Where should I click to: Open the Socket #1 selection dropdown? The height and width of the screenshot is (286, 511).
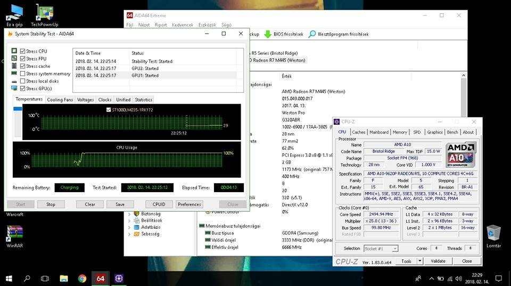click(x=394, y=249)
